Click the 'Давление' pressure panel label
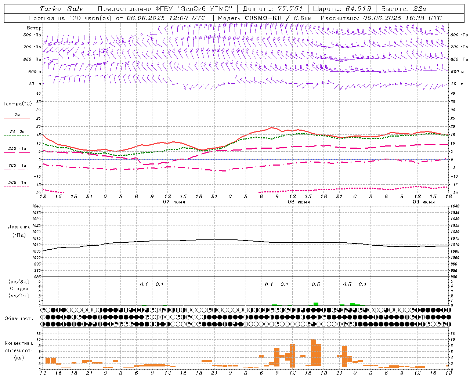The image size is (470, 376). click(x=19, y=227)
